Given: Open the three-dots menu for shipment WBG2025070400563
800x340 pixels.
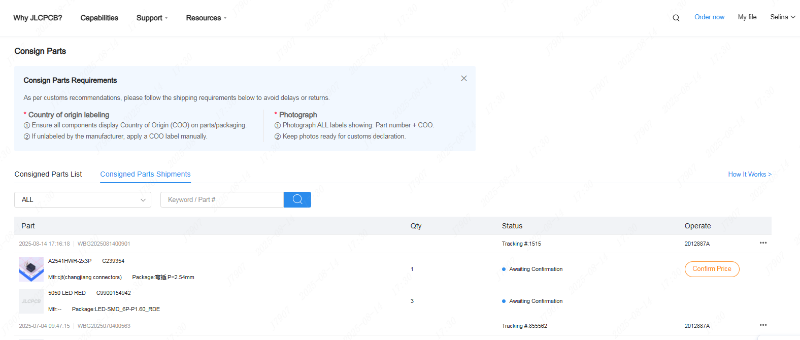Looking at the screenshot, I should 763,325.
